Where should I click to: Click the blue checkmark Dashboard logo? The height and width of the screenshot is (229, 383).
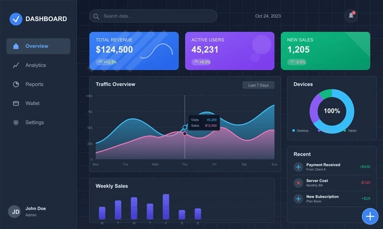pos(16,19)
